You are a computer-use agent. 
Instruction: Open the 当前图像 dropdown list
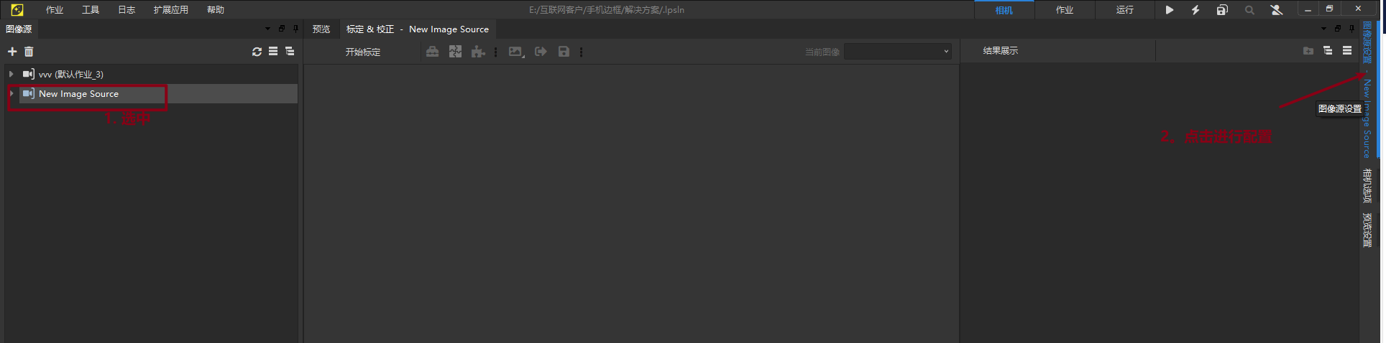898,52
